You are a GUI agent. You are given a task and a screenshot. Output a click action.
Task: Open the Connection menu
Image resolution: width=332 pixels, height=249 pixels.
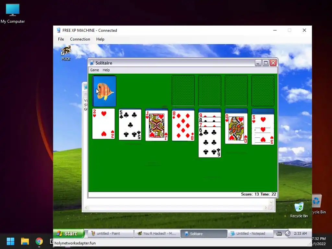click(80, 39)
